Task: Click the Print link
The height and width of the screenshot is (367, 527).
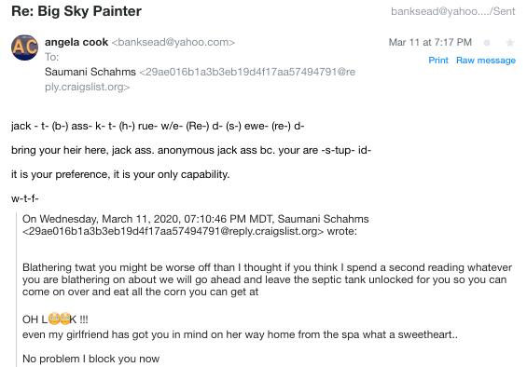Action: coord(438,61)
